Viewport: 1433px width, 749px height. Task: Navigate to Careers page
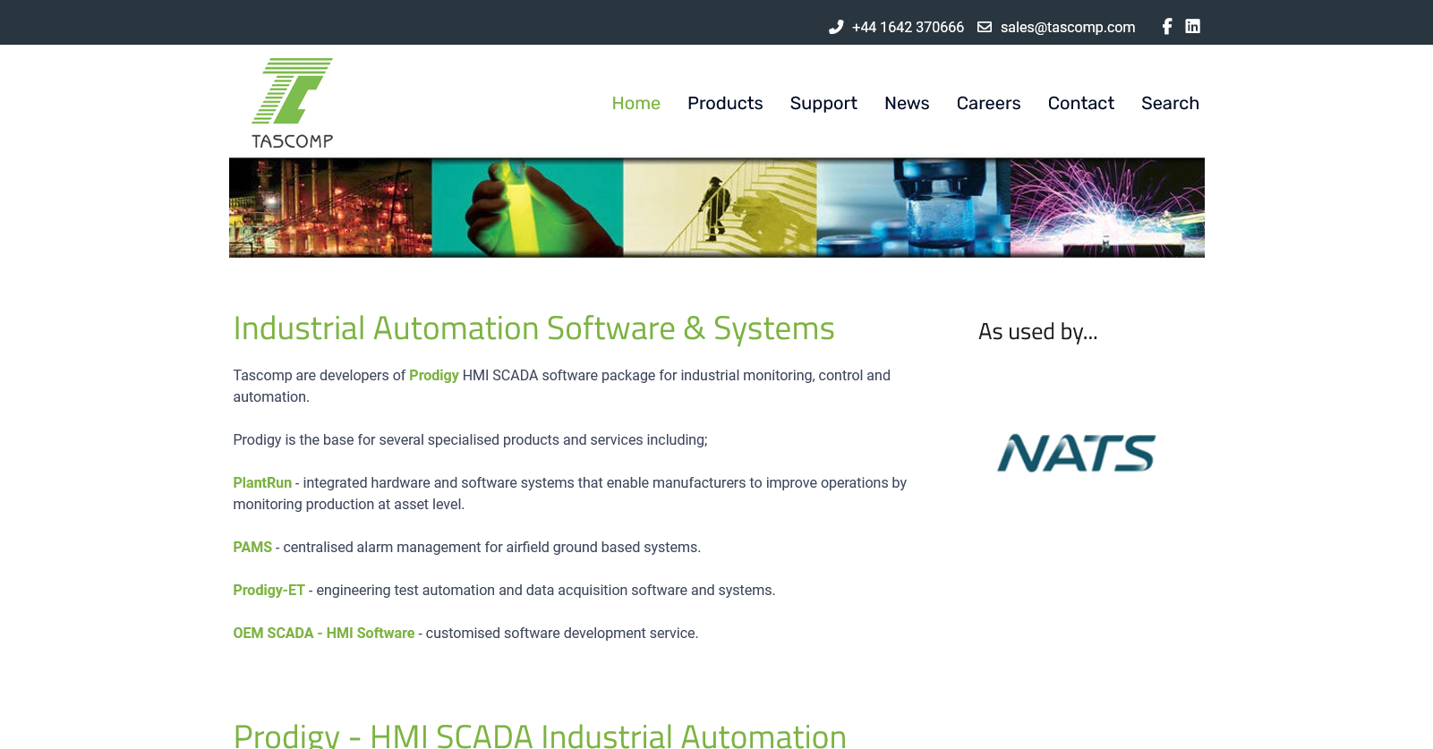tap(988, 103)
